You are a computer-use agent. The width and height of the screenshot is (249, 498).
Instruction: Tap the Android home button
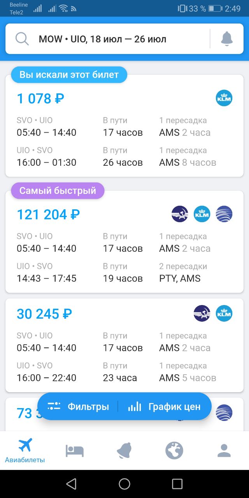click(x=124, y=484)
